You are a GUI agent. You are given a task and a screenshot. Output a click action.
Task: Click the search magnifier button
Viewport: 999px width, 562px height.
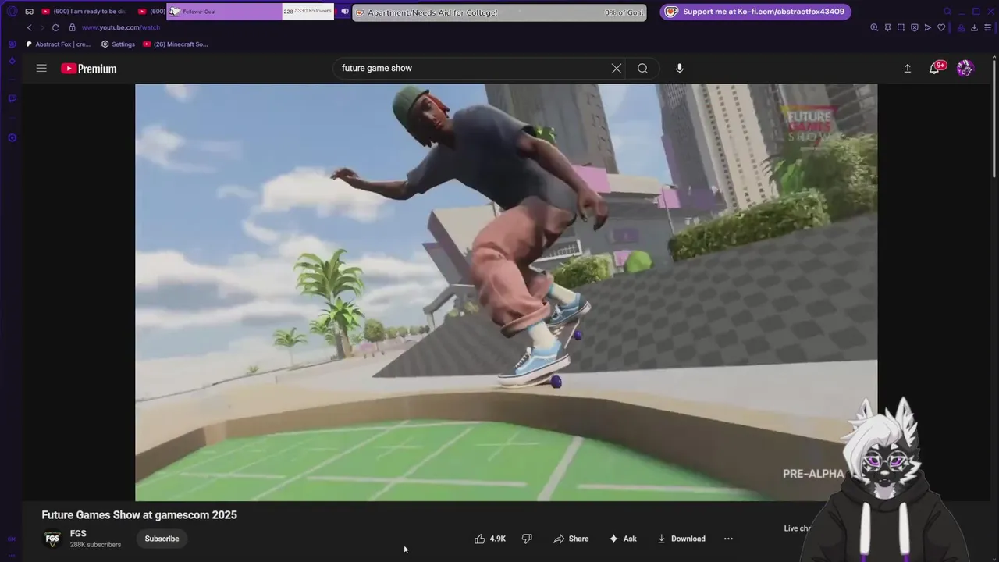click(642, 68)
